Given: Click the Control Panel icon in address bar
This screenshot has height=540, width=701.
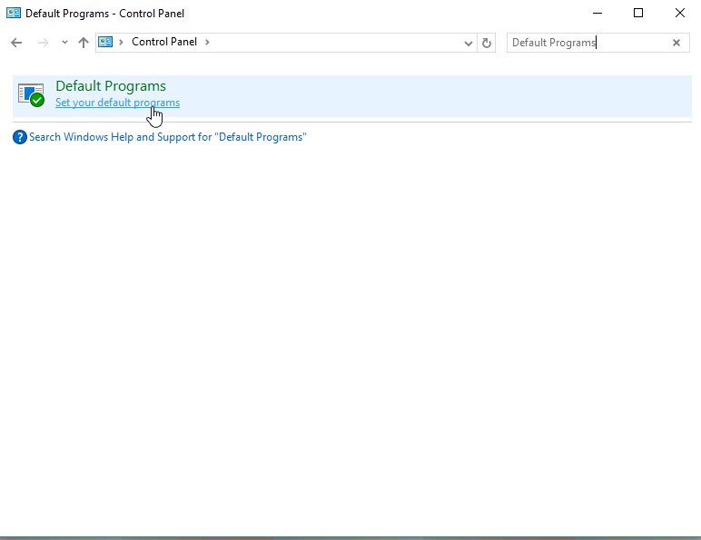Looking at the screenshot, I should tap(105, 42).
